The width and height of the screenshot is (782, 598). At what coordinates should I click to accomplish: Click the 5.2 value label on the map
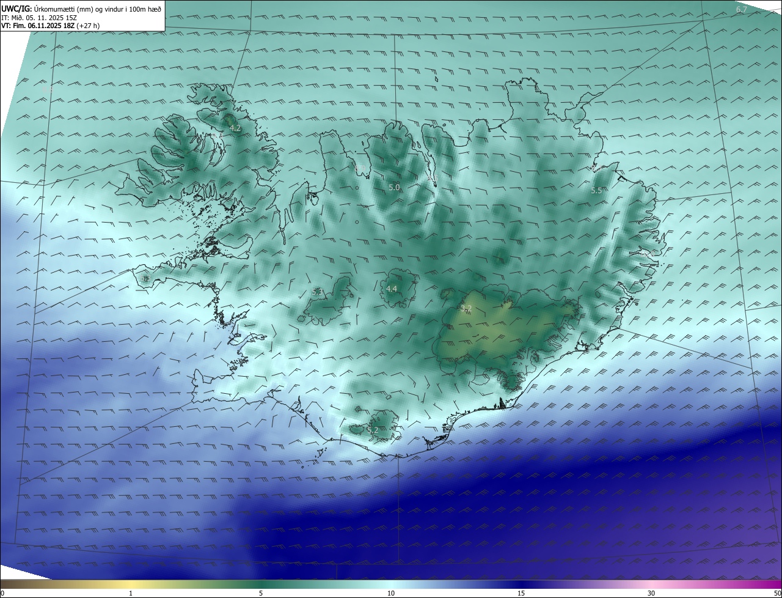pyautogui.click(x=373, y=430)
